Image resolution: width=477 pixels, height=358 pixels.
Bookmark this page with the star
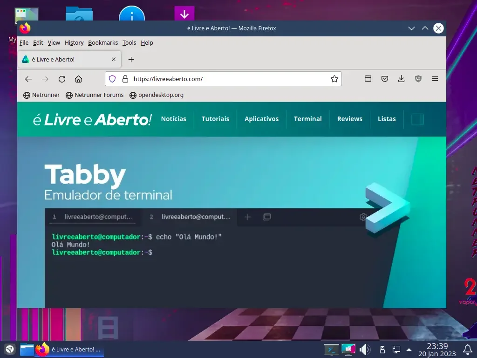click(334, 79)
